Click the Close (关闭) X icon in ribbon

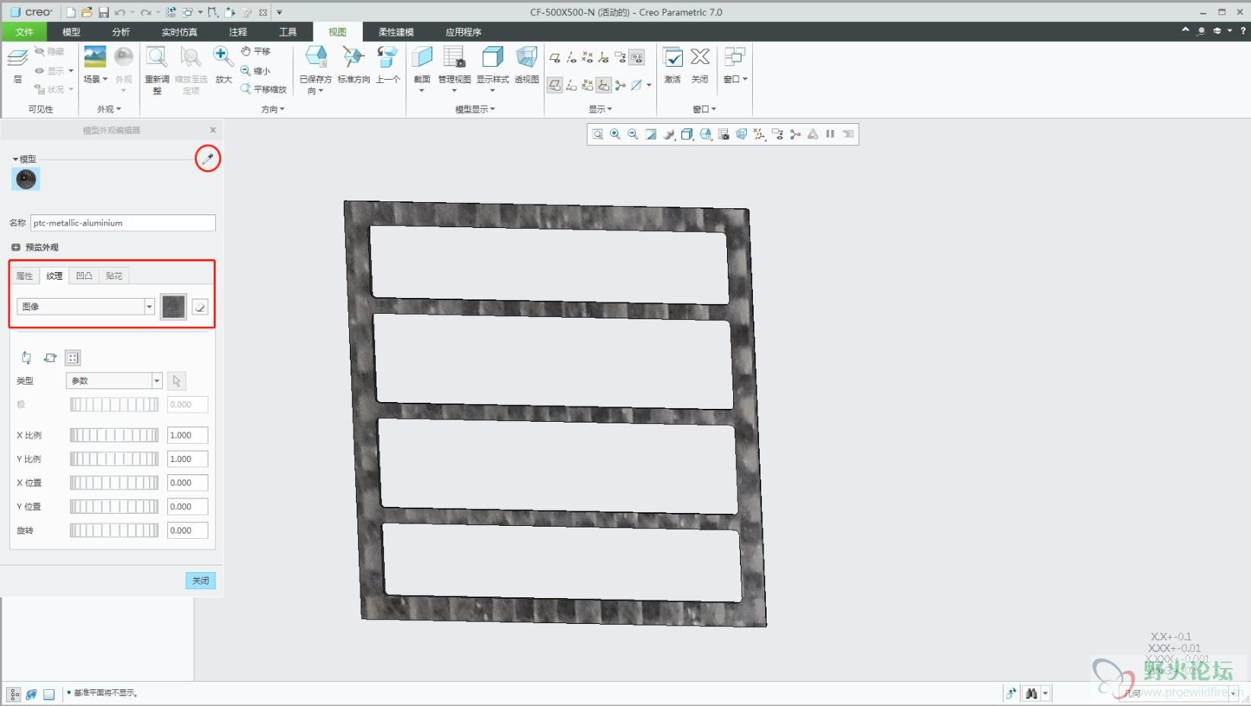pyautogui.click(x=700, y=57)
